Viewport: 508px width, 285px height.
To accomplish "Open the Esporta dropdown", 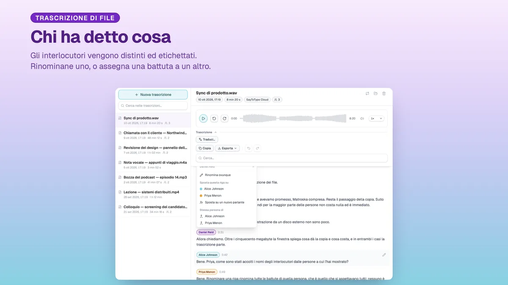I will [x=227, y=148].
